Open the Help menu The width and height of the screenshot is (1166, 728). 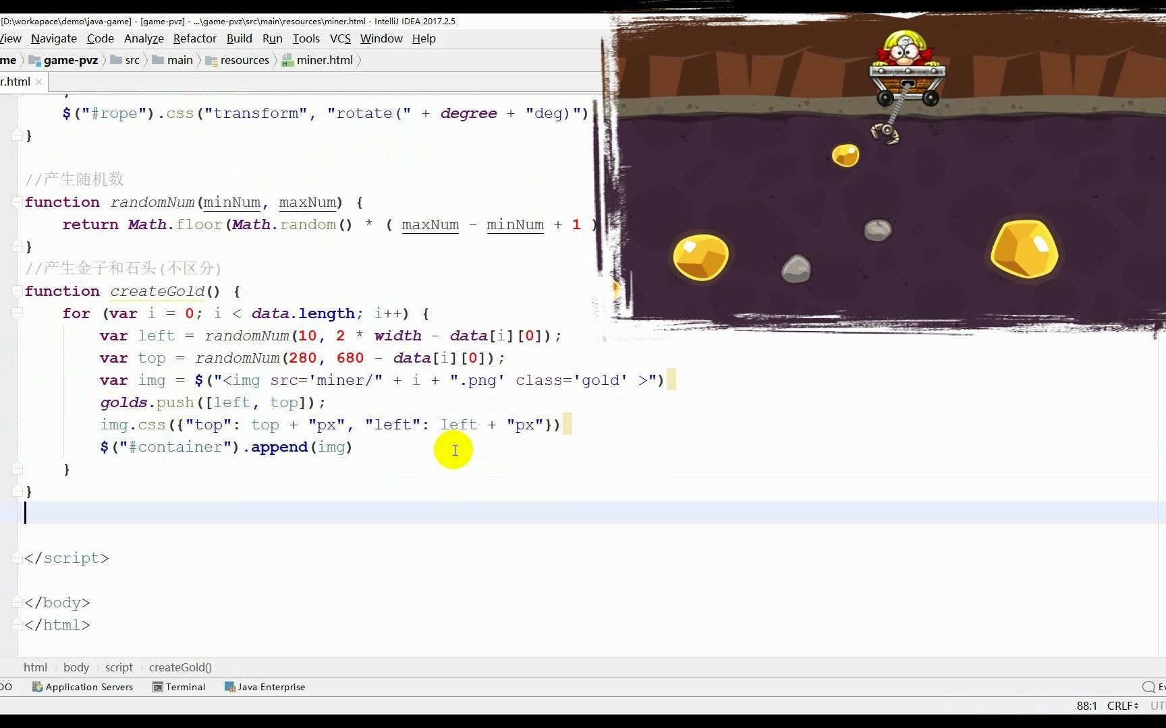pyautogui.click(x=424, y=38)
